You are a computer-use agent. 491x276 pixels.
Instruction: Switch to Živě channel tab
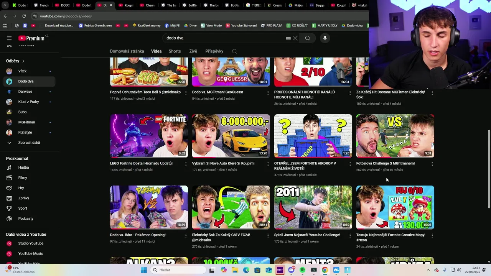pyautogui.click(x=193, y=51)
